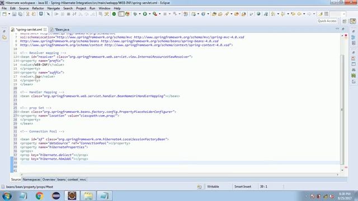Toggle Pin Editor
Viewport: 358px width, 201px height.
click(x=321, y=14)
